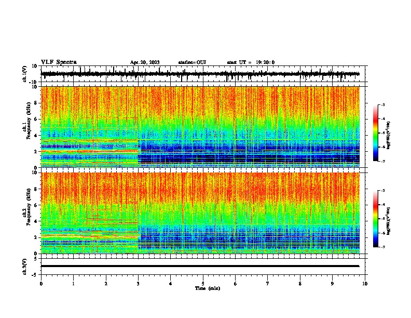Click the "8" kHz tick on ch.1 frequency axis
Image resolution: width=411 pixels, height=318 pixels.
pos(36,103)
